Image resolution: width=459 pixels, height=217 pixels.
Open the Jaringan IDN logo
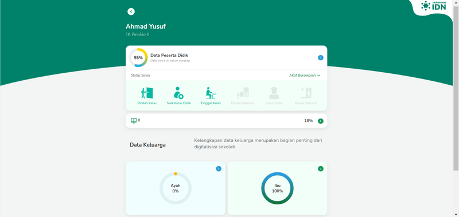pyautogui.click(x=434, y=6)
